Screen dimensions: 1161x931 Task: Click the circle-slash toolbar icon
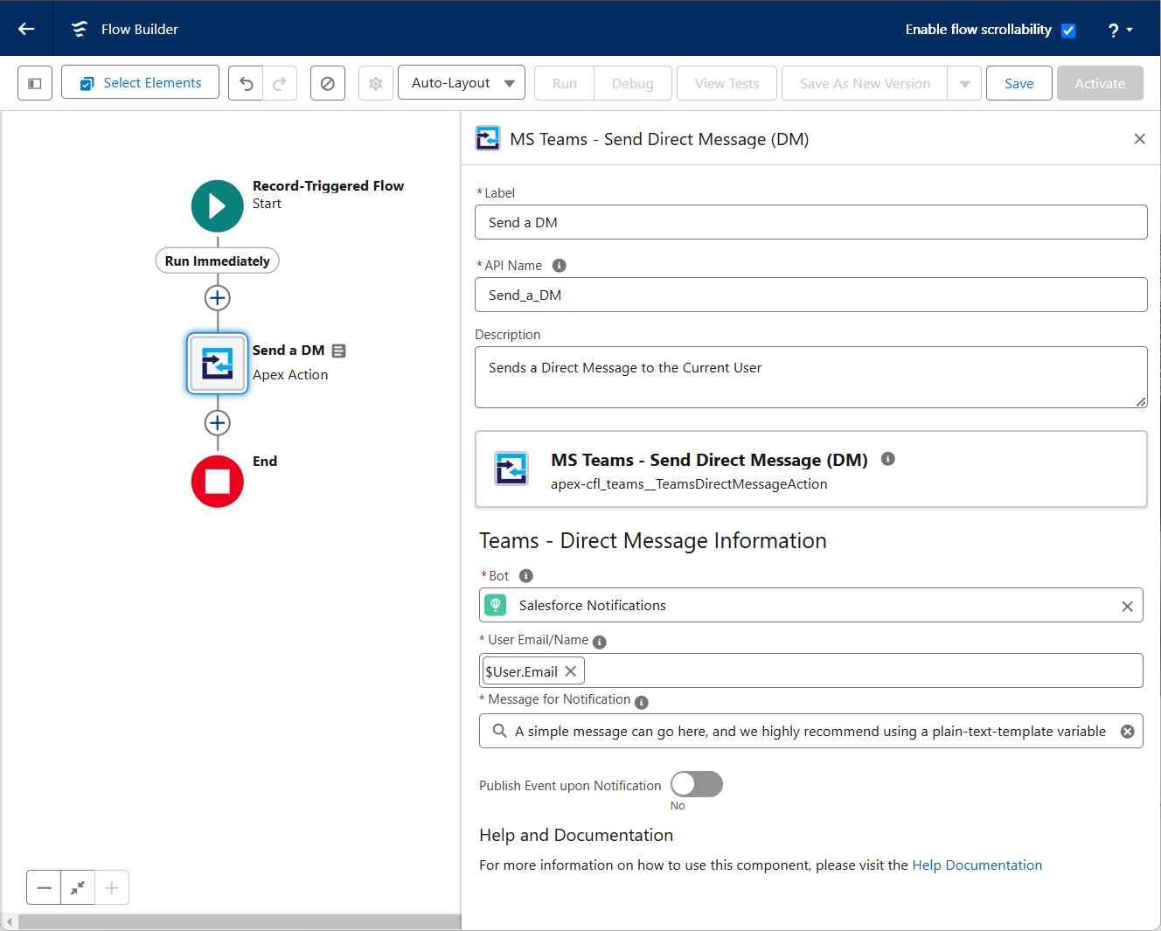[x=328, y=83]
